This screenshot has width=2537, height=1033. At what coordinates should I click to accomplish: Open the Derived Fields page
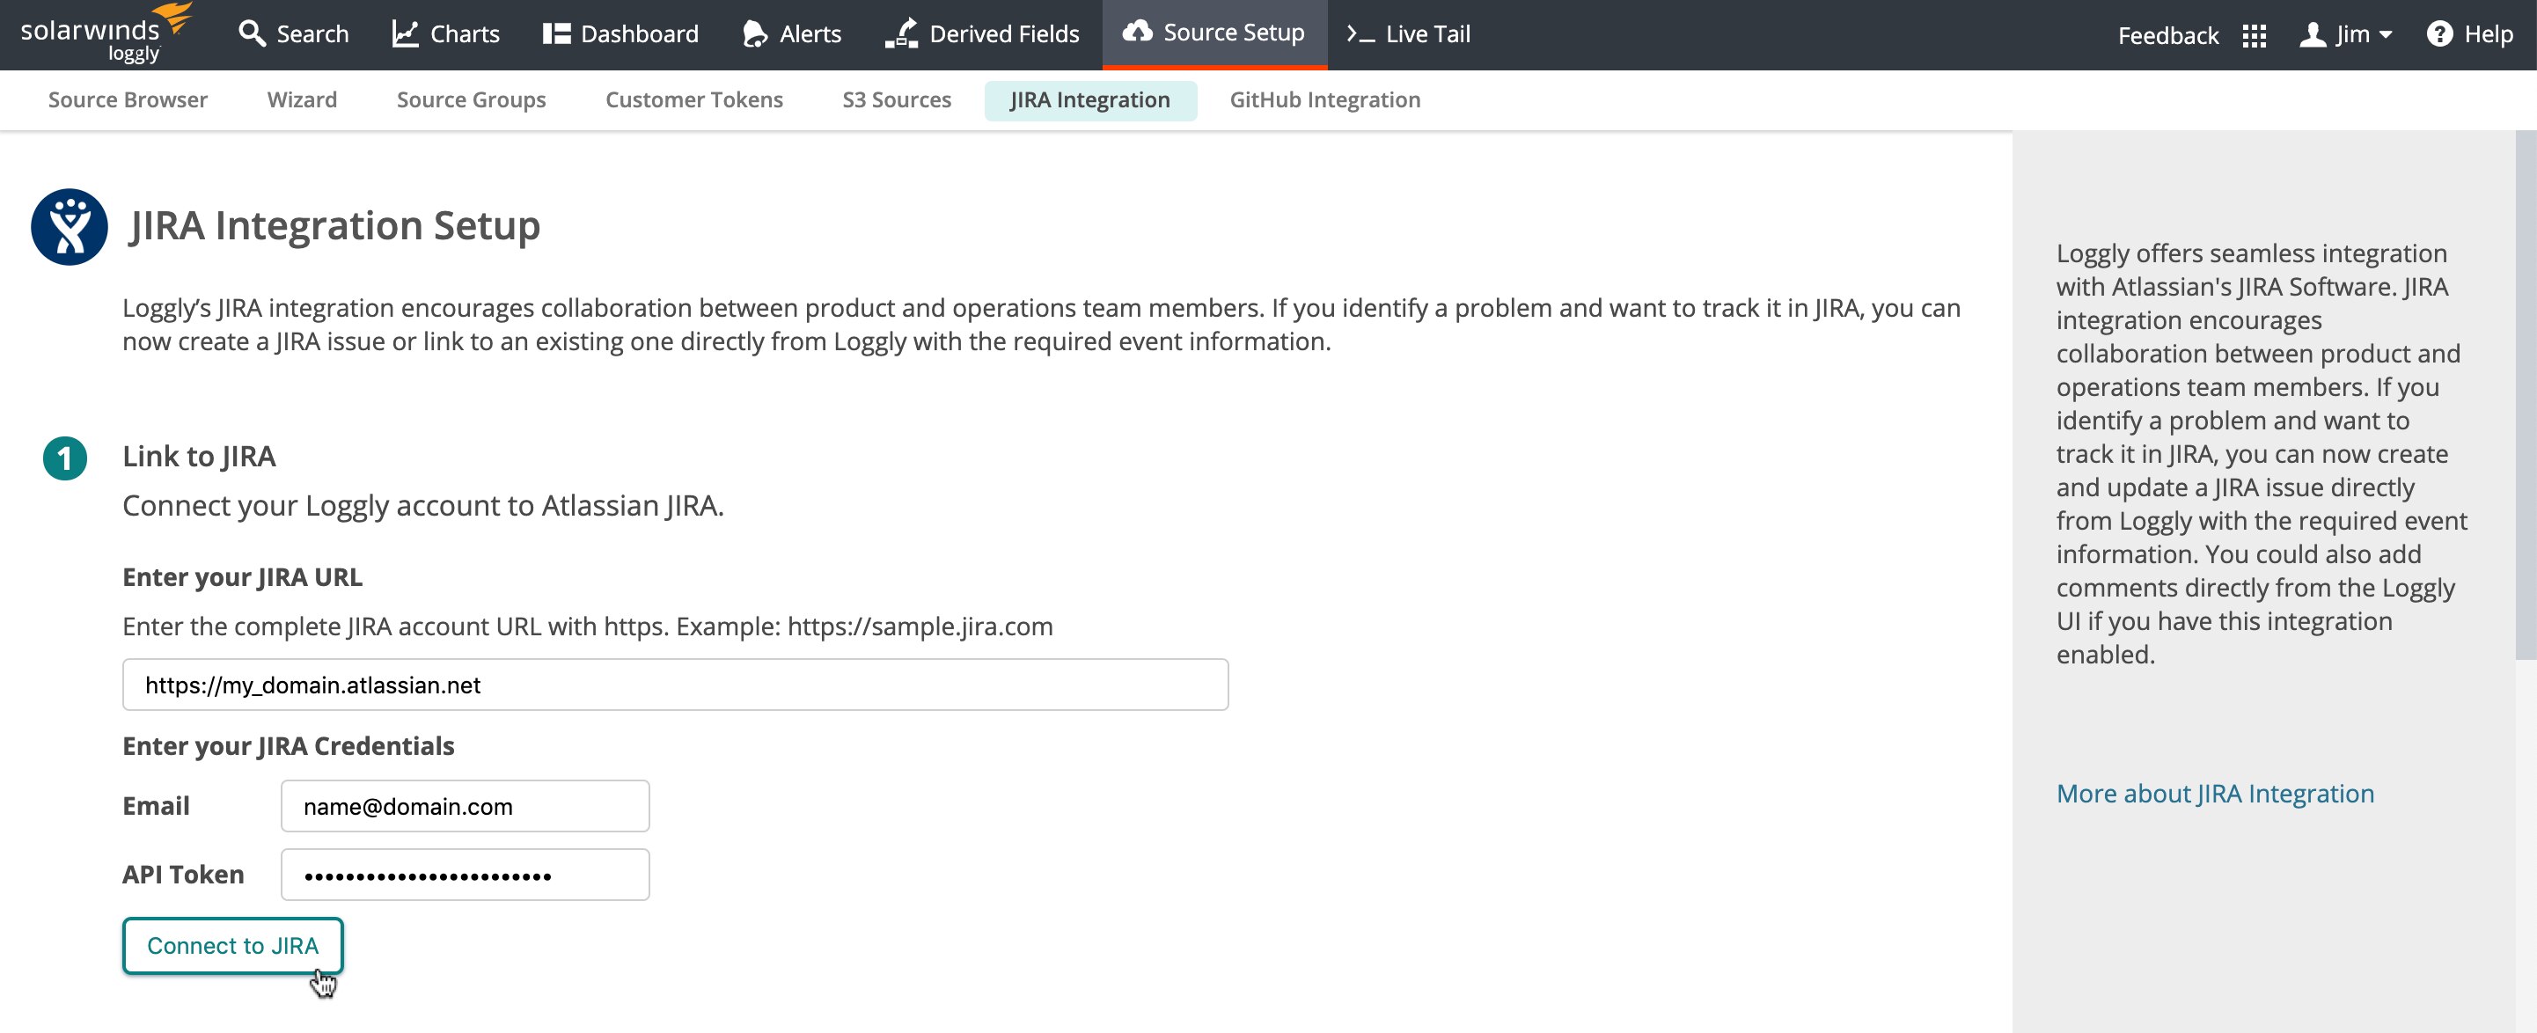pos(983,34)
